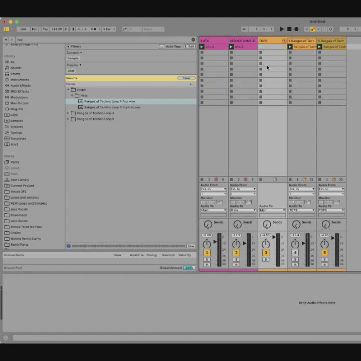Solo track 4 using its S button
The image size is (361, 361).
coord(295,259)
